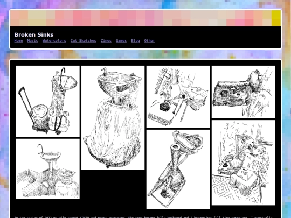Open the Watercolors page link
Image resolution: width=291 pixels, height=218 pixels.
coord(54,41)
